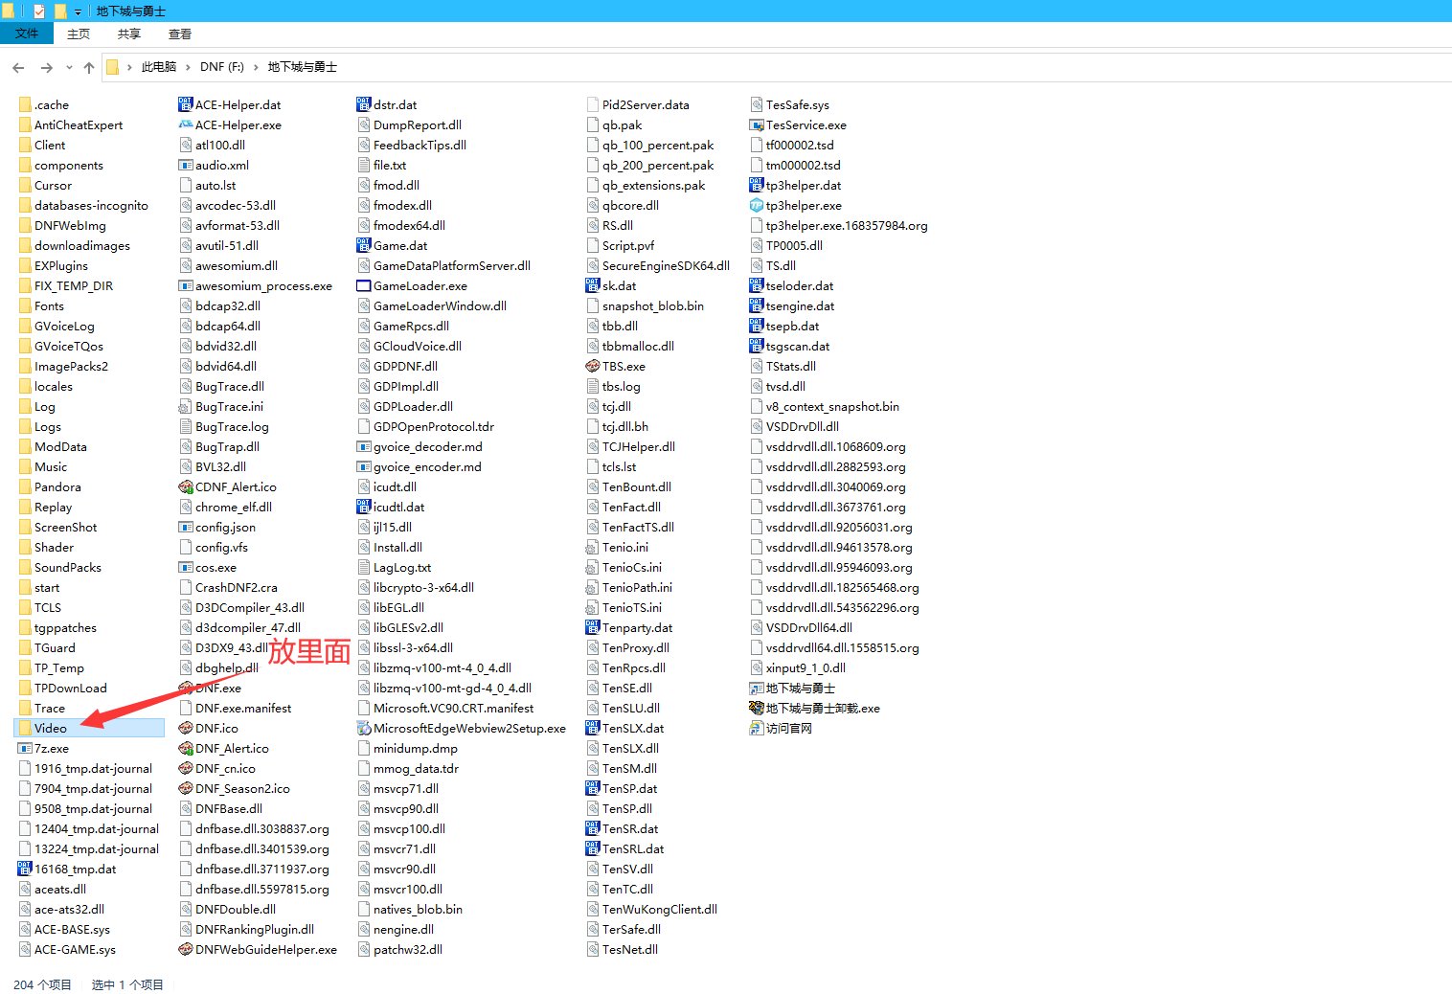1452x994 pixels.
Task: Select the Pid2Server.data file
Action: (638, 104)
